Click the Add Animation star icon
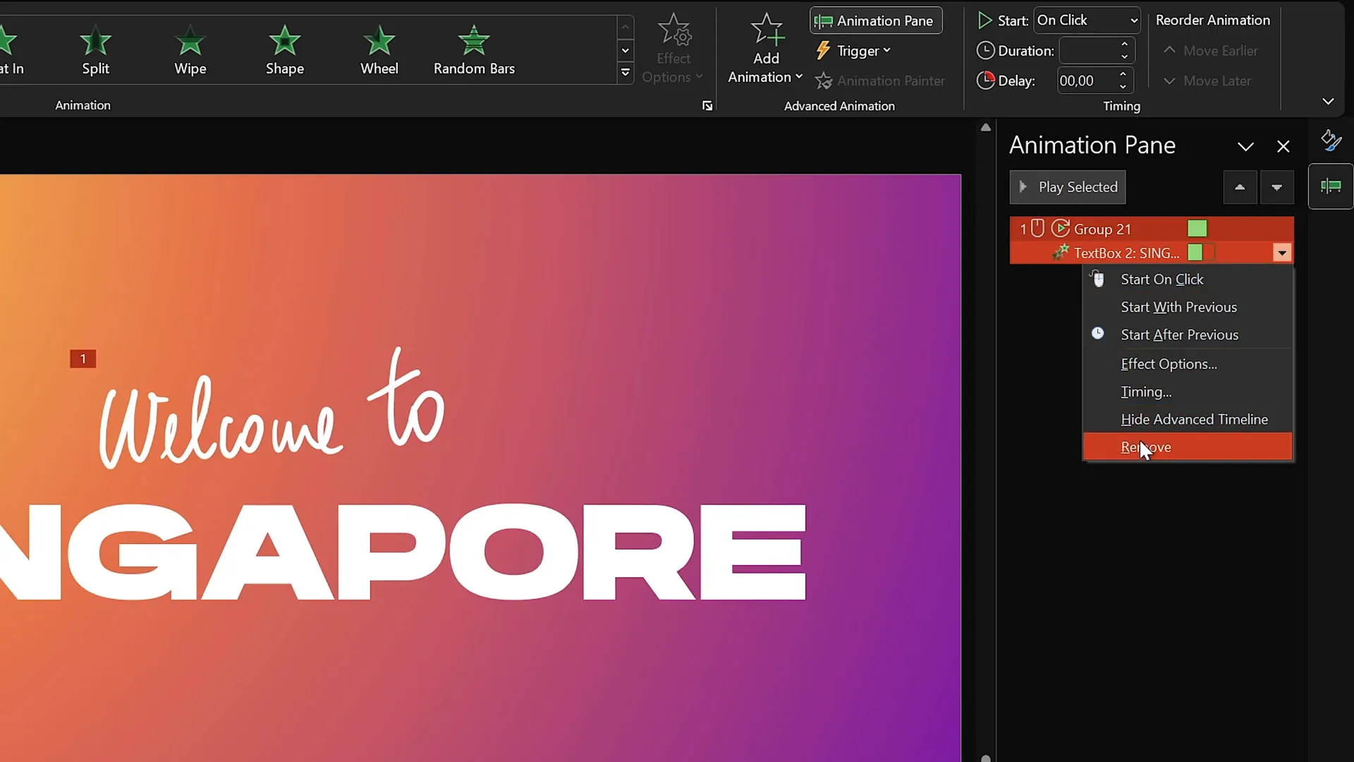Screen dimensions: 1354x762 pyautogui.click(x=766, y=30)
